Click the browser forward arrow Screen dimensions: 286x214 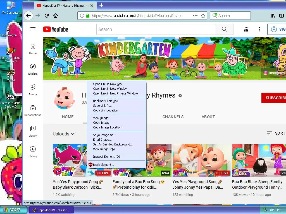(38, 16)
